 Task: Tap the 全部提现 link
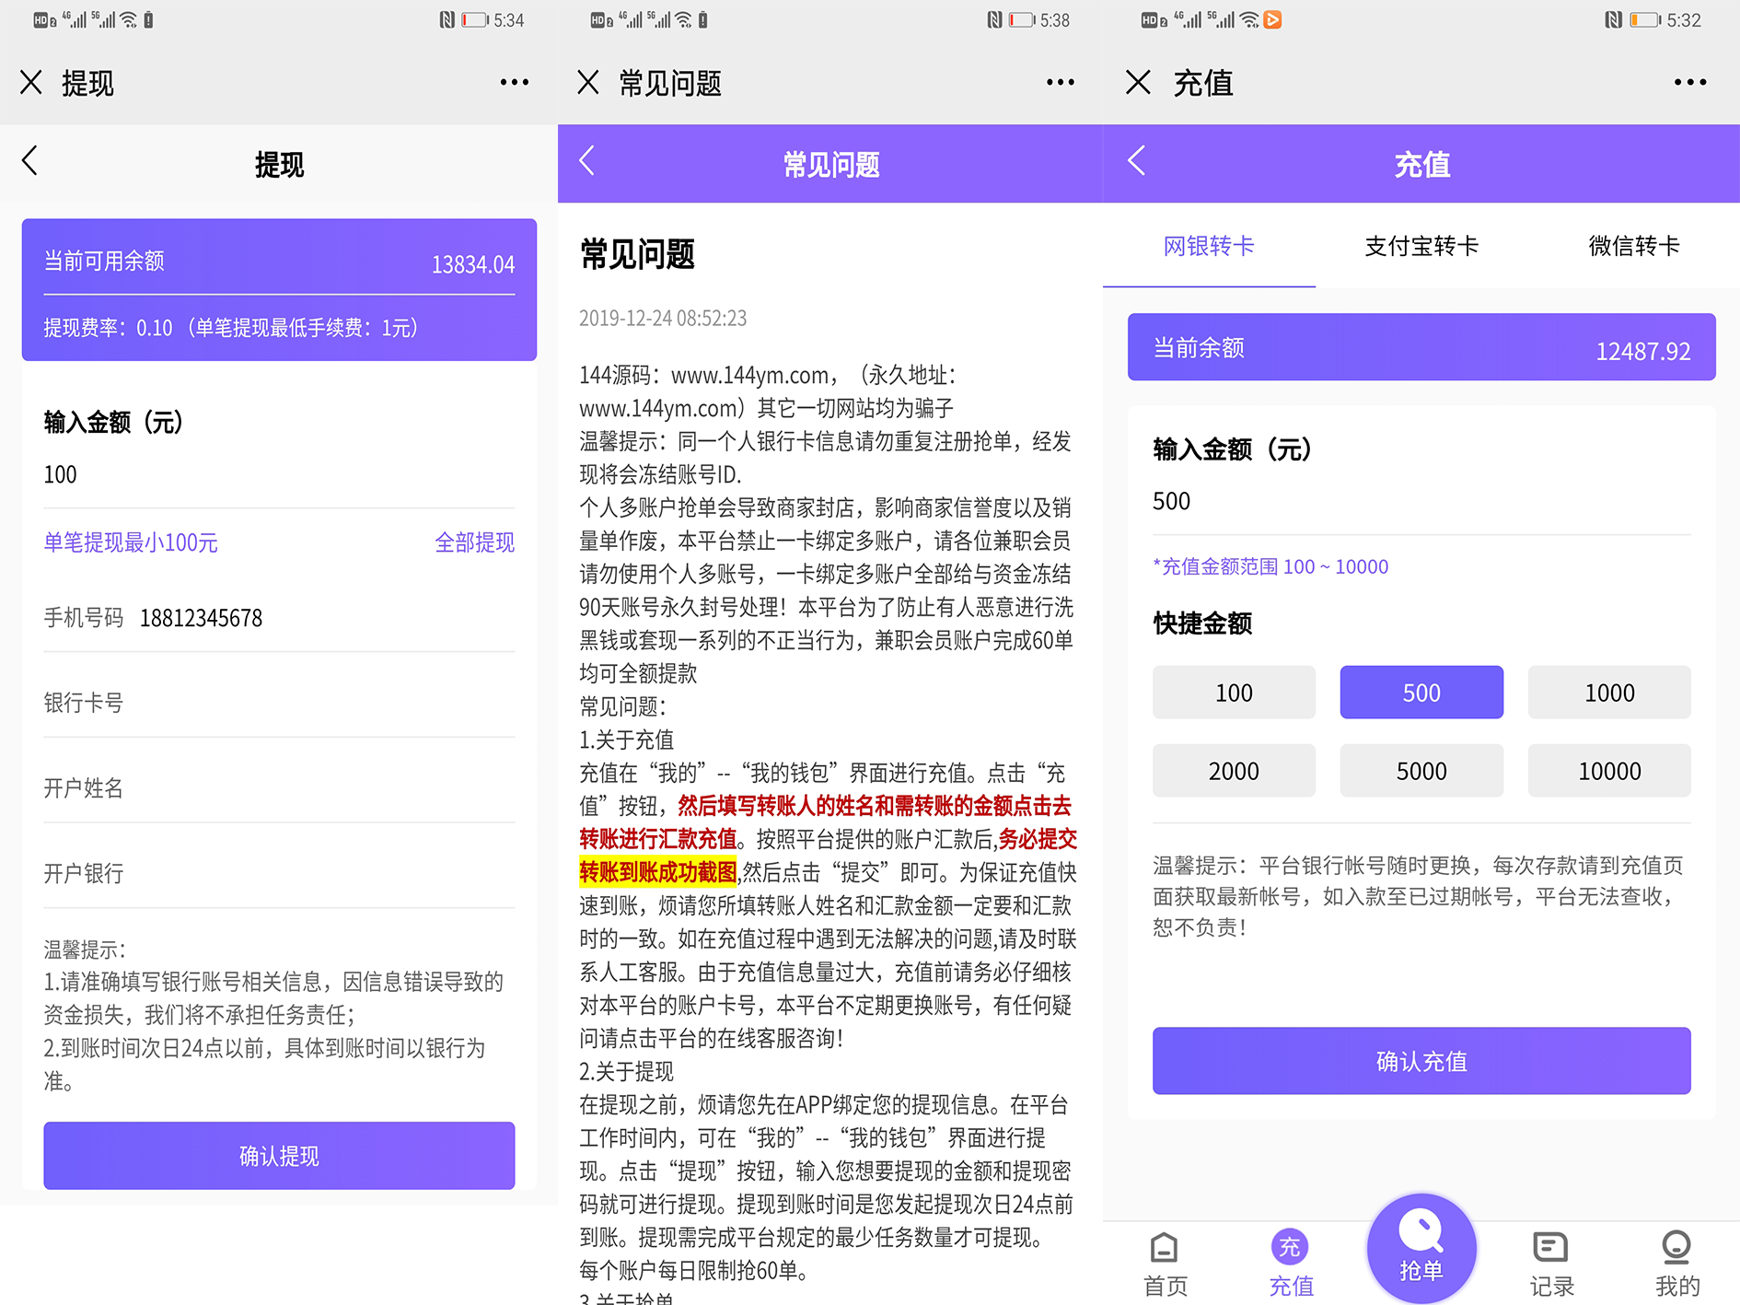pos(474,542)
